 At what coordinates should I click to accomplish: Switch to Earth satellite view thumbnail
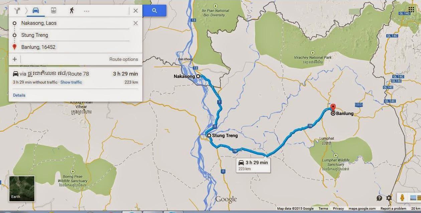22,189
